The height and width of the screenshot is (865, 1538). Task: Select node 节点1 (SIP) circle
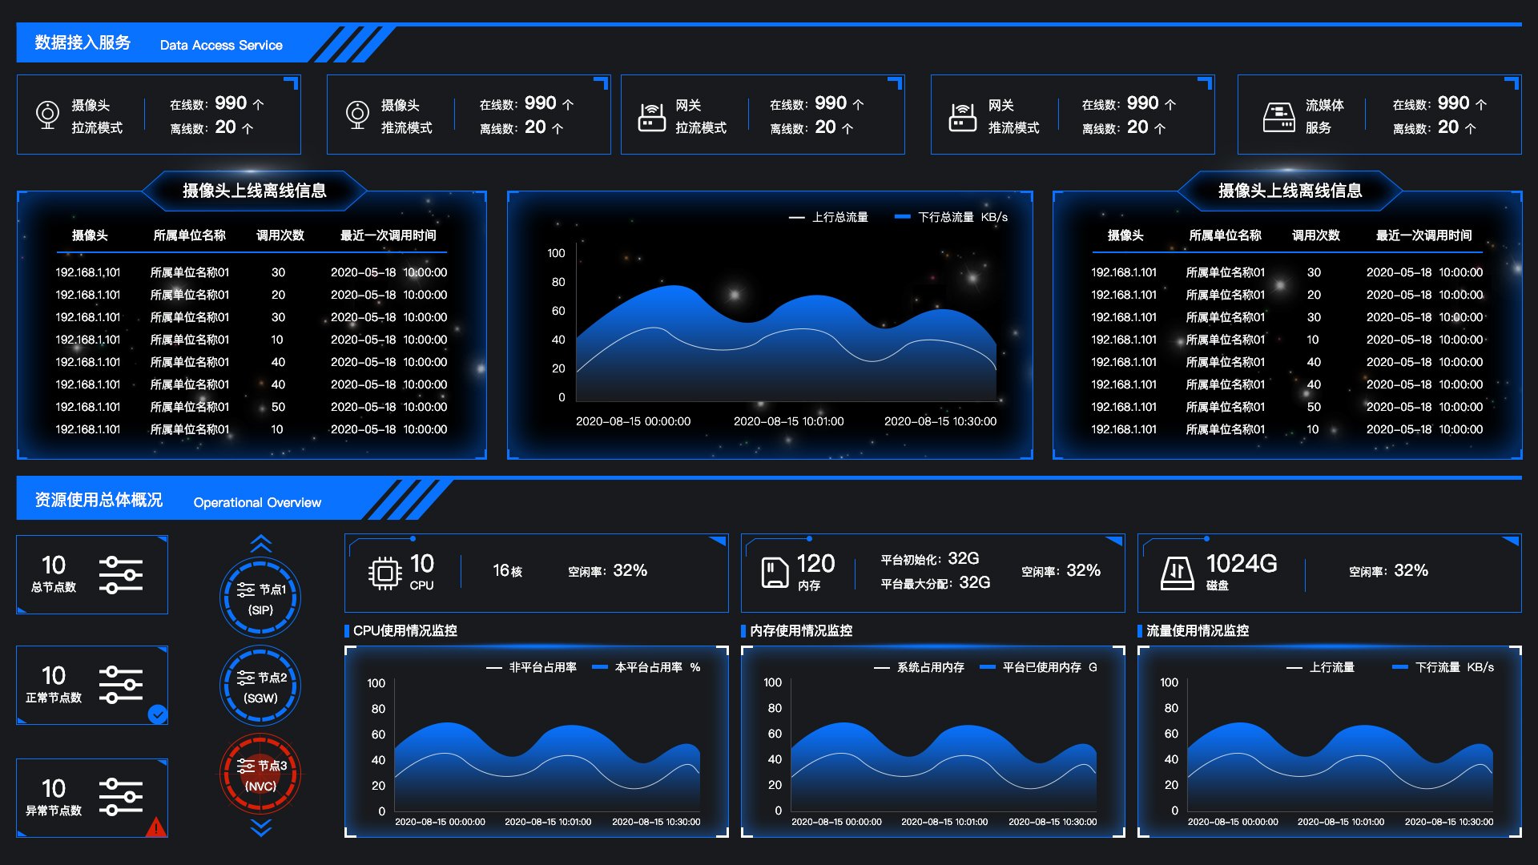click(260, 598)
